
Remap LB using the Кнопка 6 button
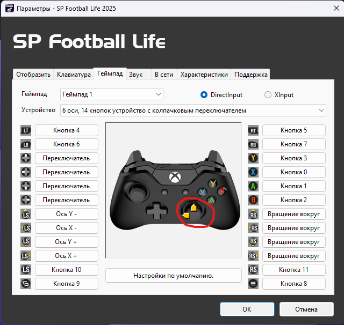[67, 144]
